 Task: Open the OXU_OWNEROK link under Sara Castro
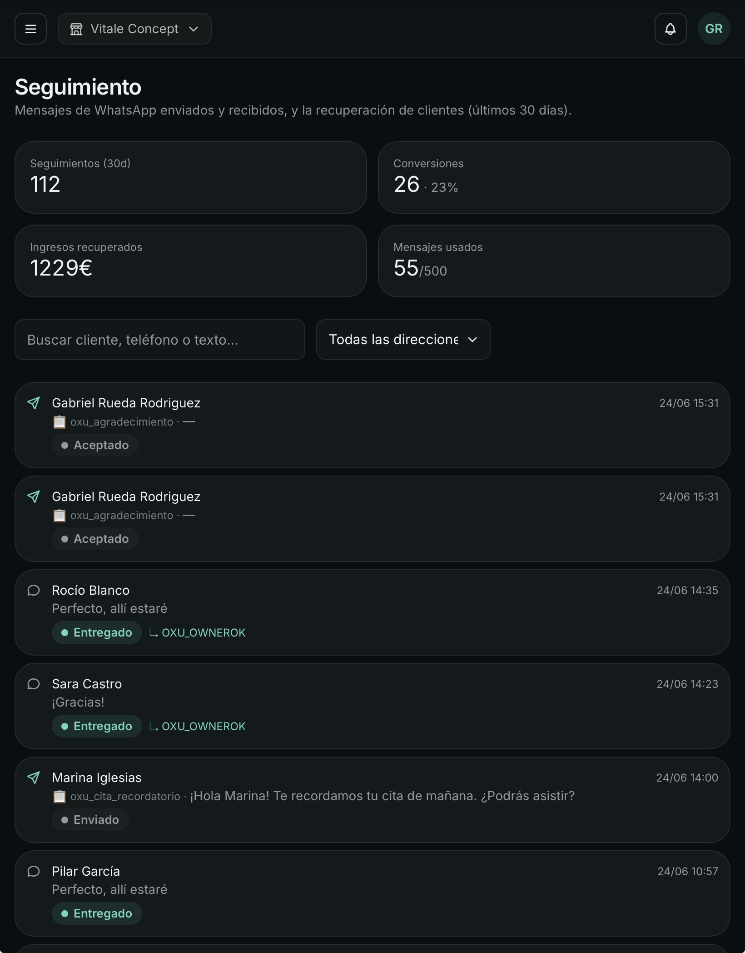[x=198, y=726]
